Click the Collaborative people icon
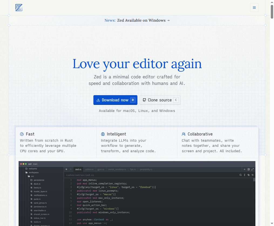 184,134
